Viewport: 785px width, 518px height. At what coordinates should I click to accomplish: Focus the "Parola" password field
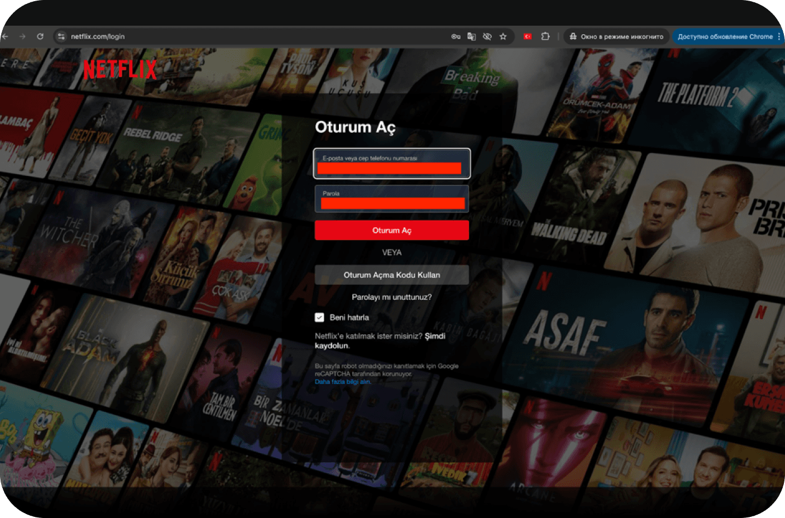coord(391,199)
